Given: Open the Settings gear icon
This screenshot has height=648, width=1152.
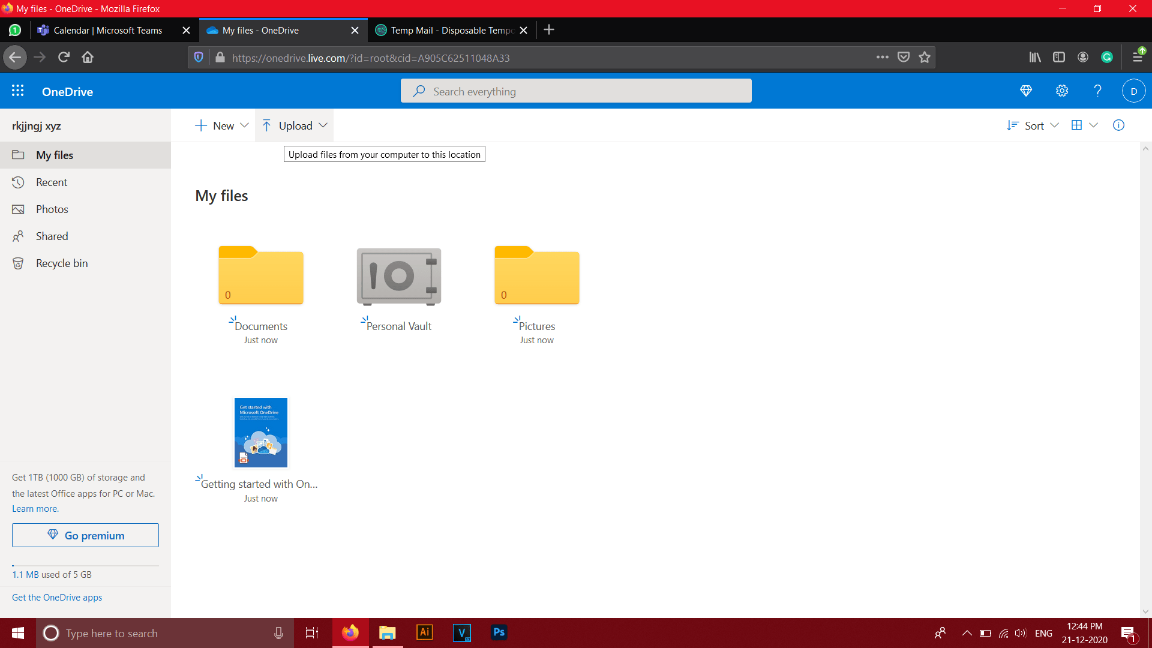Looking at the screenshot, I should tap(1062, 90).
